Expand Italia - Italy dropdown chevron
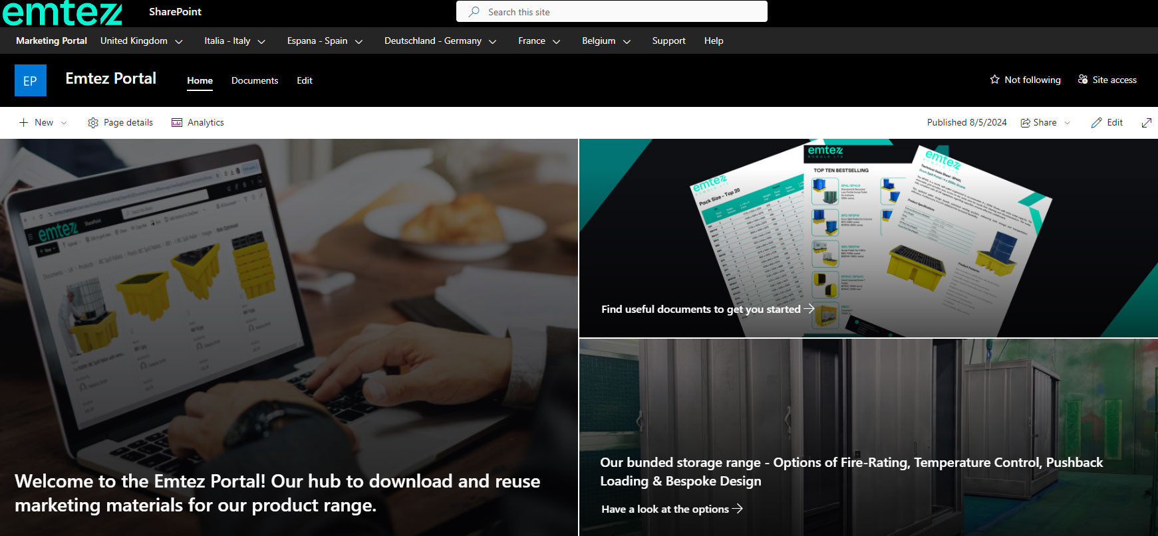Screen dimensions: 1158x536 click(x=261, y=41)
